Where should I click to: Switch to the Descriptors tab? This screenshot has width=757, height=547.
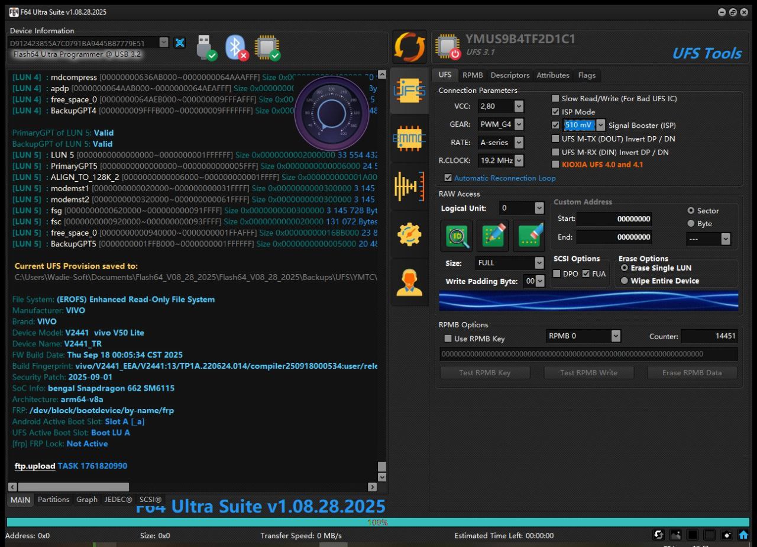coord(510,75)
